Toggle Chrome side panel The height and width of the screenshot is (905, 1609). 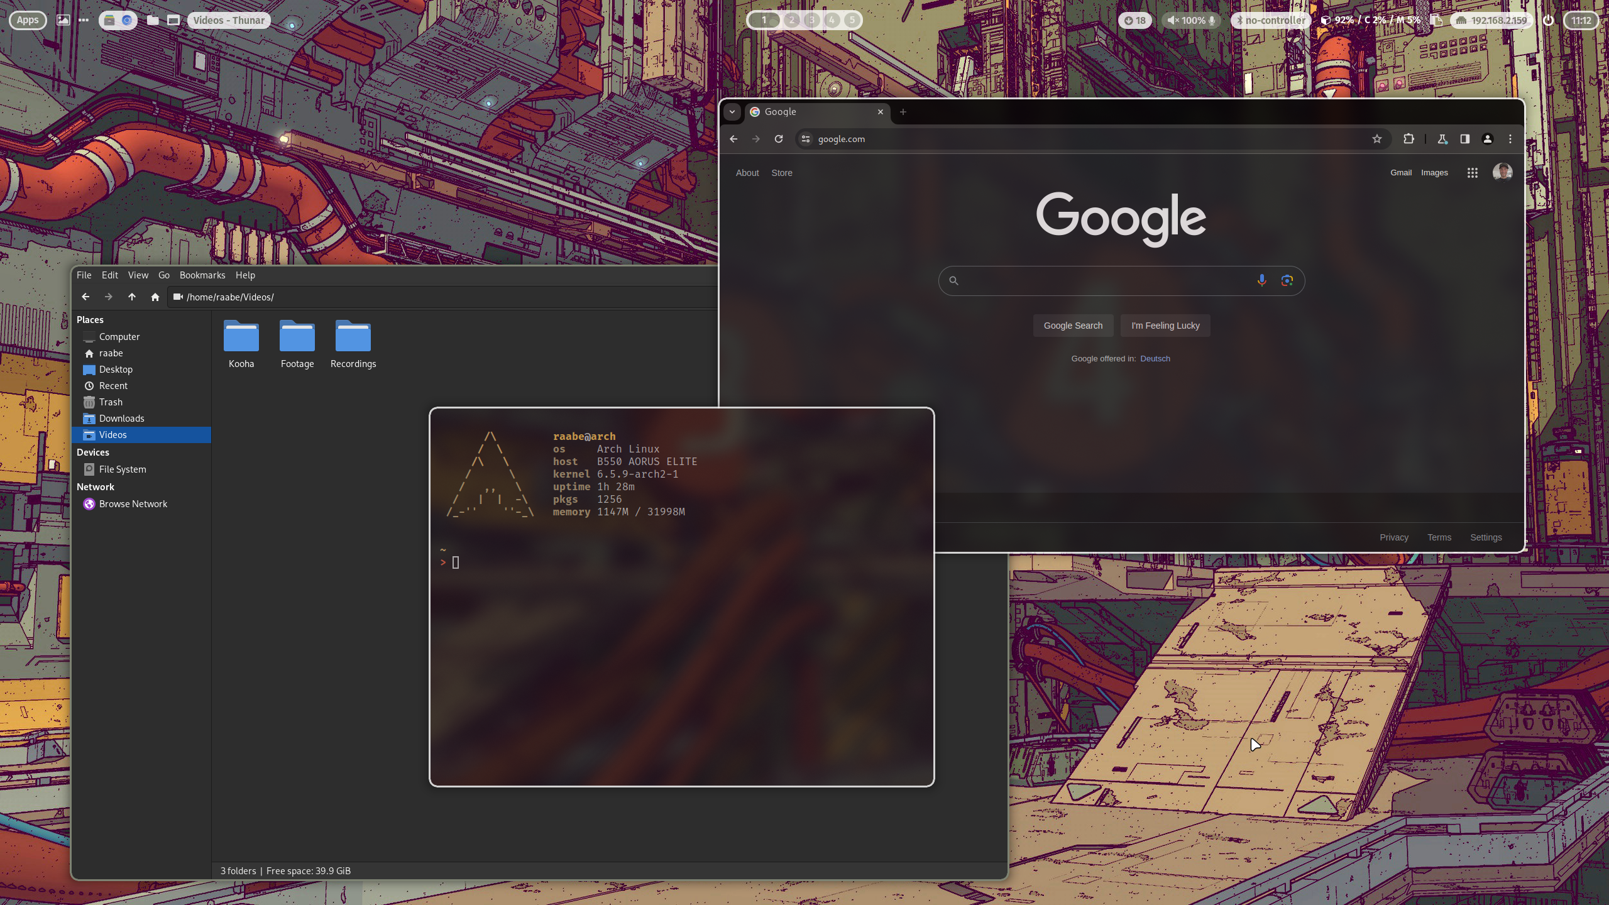point(1464,139)
